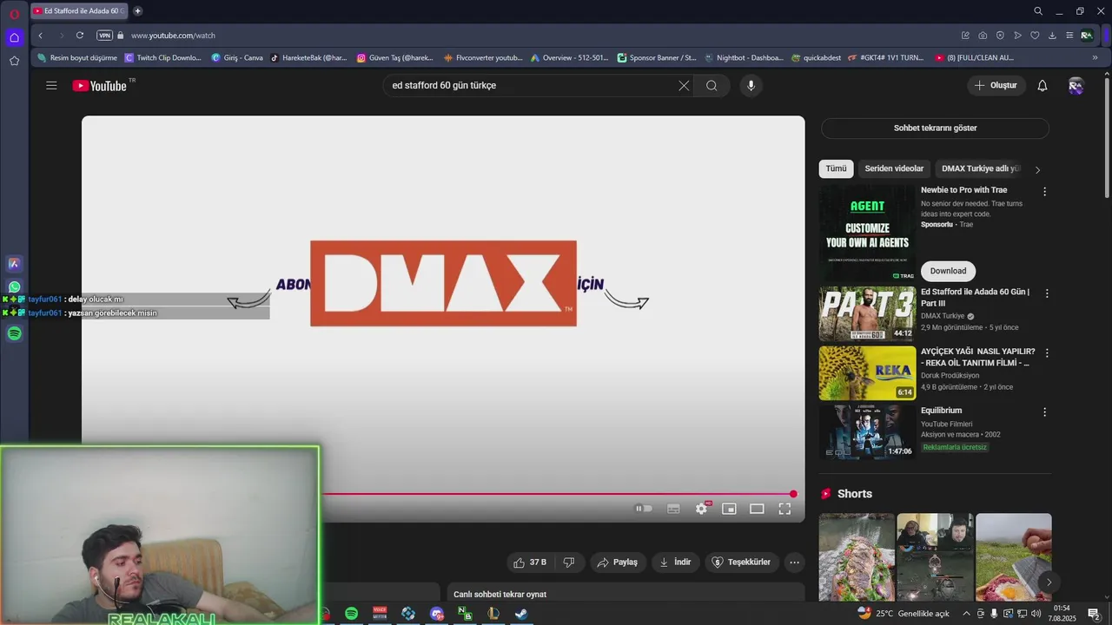The height and width of the screenshot is (625, 1112).
Task: Open browser downloads icon
Action: [x=1052, y=36]
